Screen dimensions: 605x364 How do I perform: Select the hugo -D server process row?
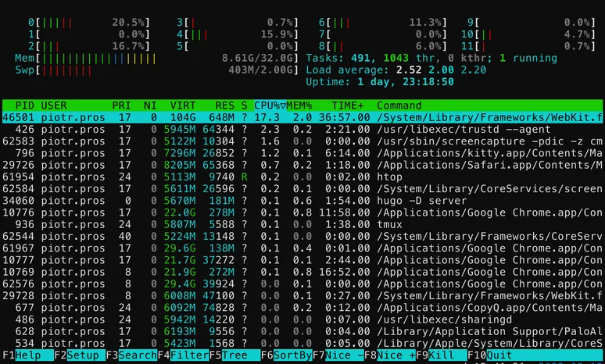(302, 201)
